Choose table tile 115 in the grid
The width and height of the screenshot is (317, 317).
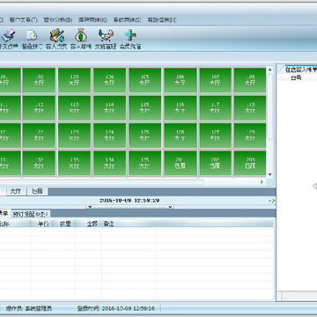[x=145, y=107]
